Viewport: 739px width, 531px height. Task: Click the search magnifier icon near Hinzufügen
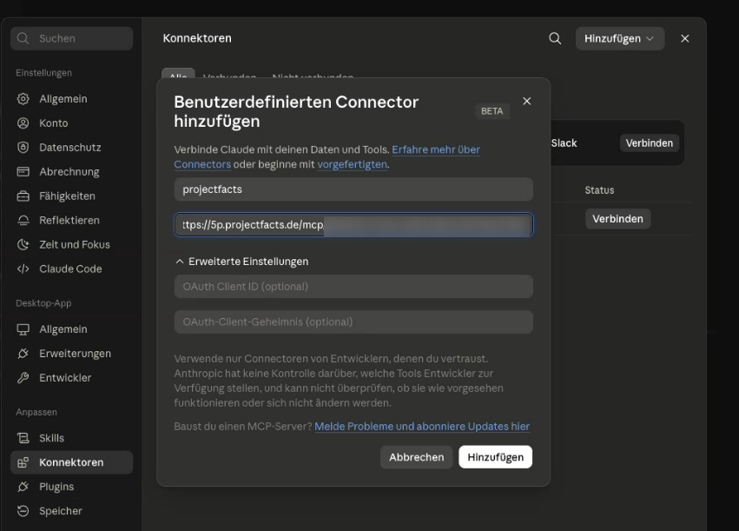tap(555, 38)
